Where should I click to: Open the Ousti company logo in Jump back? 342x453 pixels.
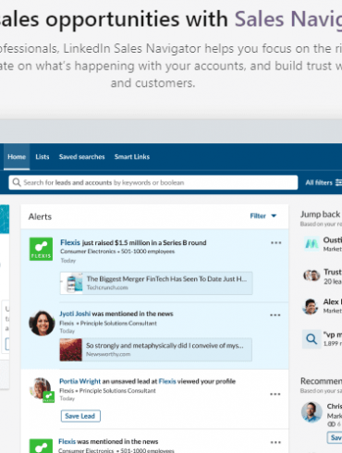[x=311, y=244]
